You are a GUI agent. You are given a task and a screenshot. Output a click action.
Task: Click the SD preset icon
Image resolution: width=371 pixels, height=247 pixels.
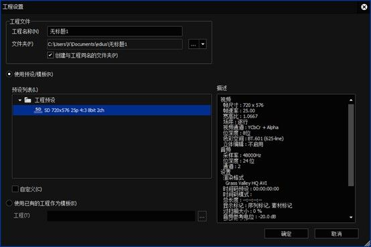tap(38, 110)
